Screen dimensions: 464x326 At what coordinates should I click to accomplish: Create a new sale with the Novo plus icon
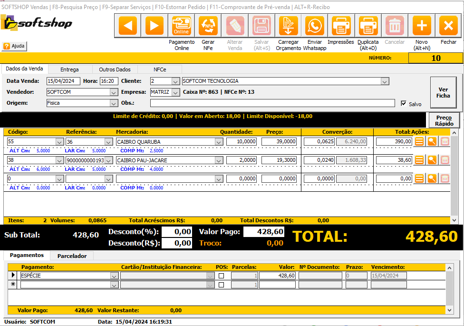click(x=421, y=26)
